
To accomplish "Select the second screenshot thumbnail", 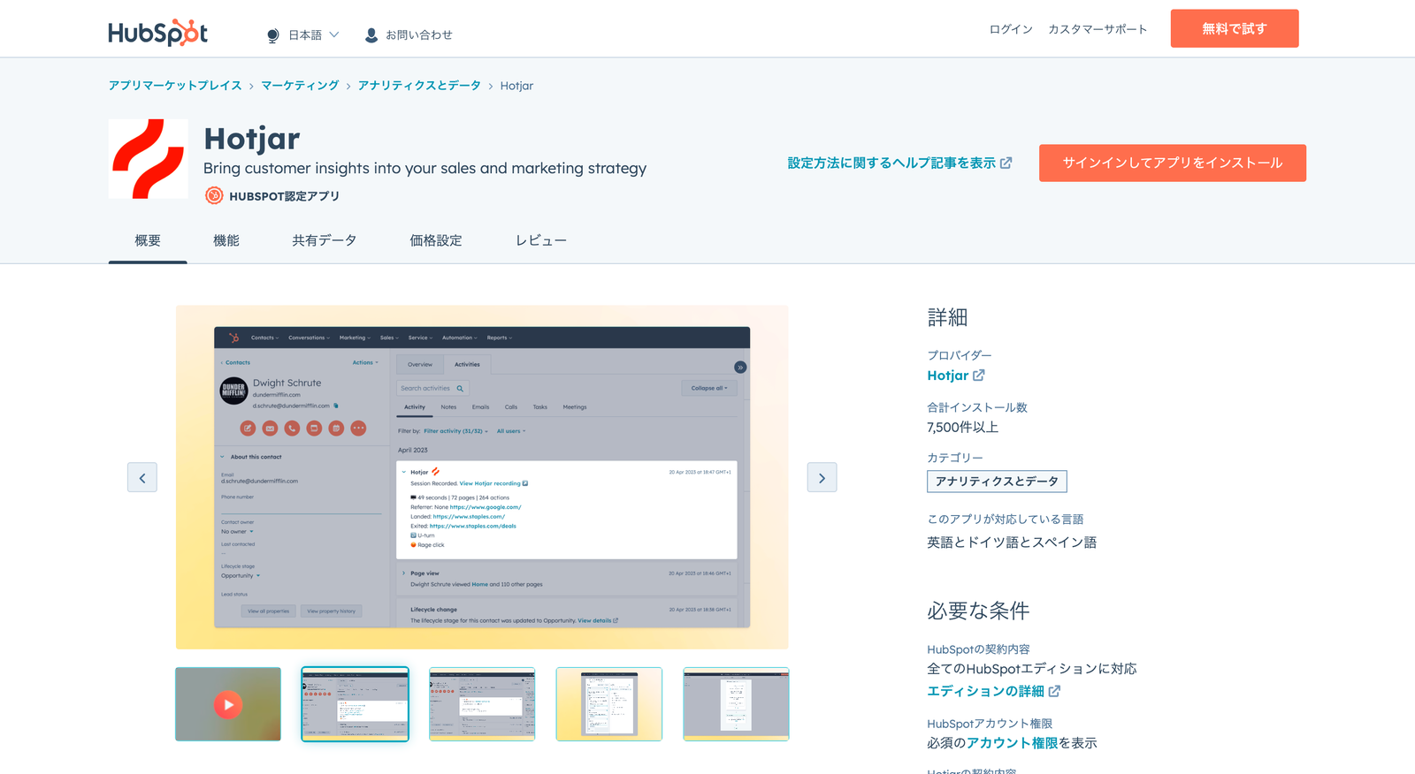I will (355, 704).
